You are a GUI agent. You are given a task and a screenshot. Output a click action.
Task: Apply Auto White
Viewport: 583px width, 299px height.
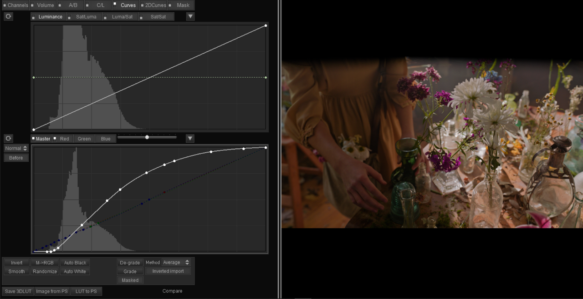(x=75, y=271)
